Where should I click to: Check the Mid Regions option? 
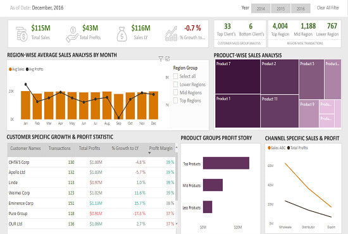click(175, 92)
